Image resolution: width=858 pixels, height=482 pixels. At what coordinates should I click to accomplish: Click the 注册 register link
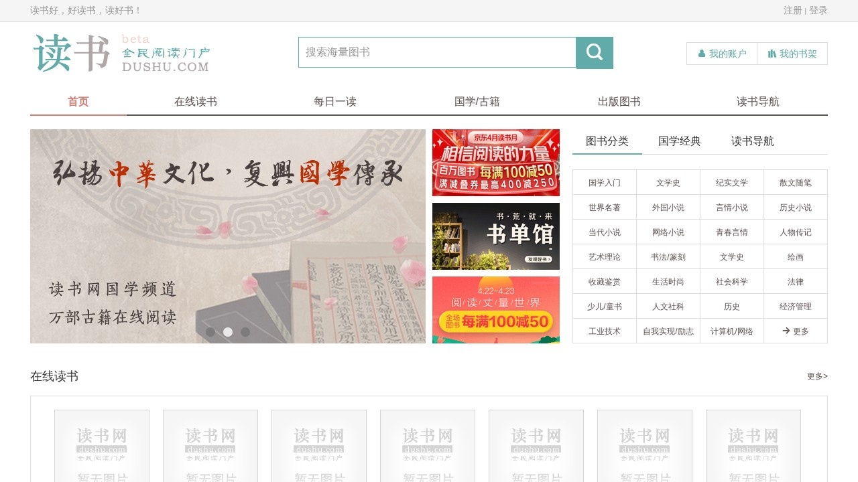point(793,11)
